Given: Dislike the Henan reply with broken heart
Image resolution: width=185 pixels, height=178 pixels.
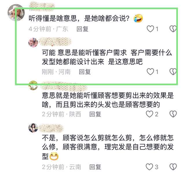Looking at the screenshot, I should click(x=173, y=72).
